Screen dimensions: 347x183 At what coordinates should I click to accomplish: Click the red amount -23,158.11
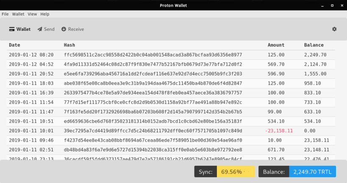click(x=279, y=131)
